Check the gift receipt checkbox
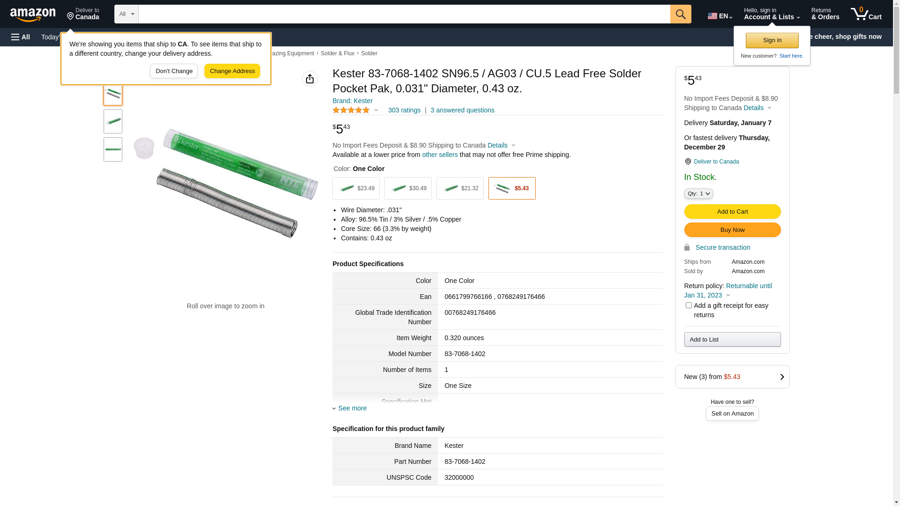 pos(688,305)
